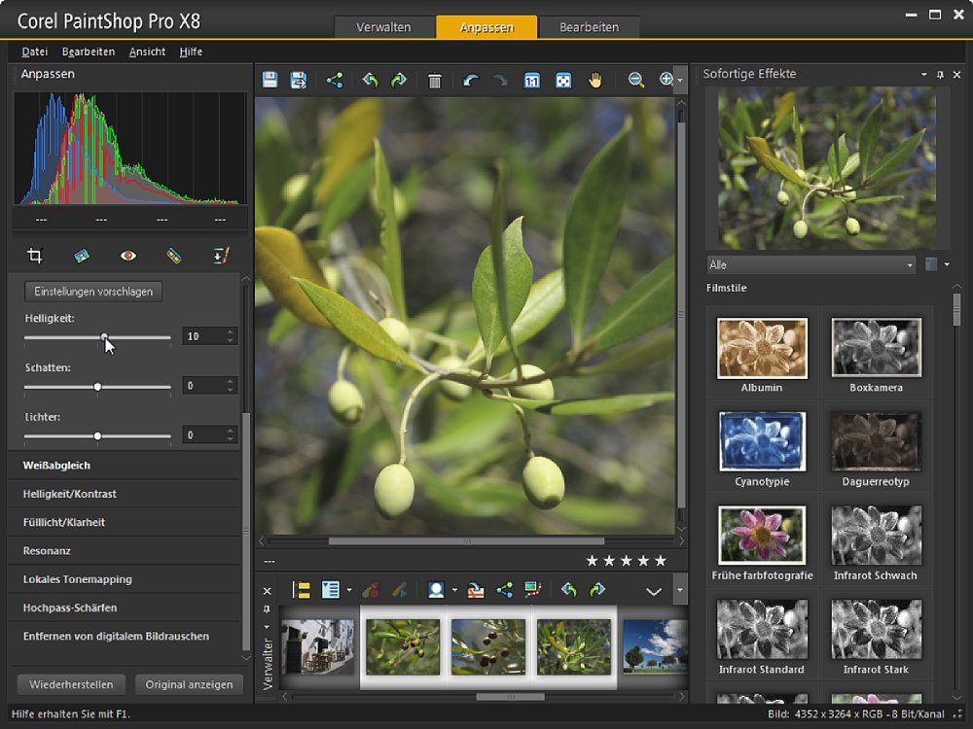Click the organizer Share icon

[x=504, y=590]
